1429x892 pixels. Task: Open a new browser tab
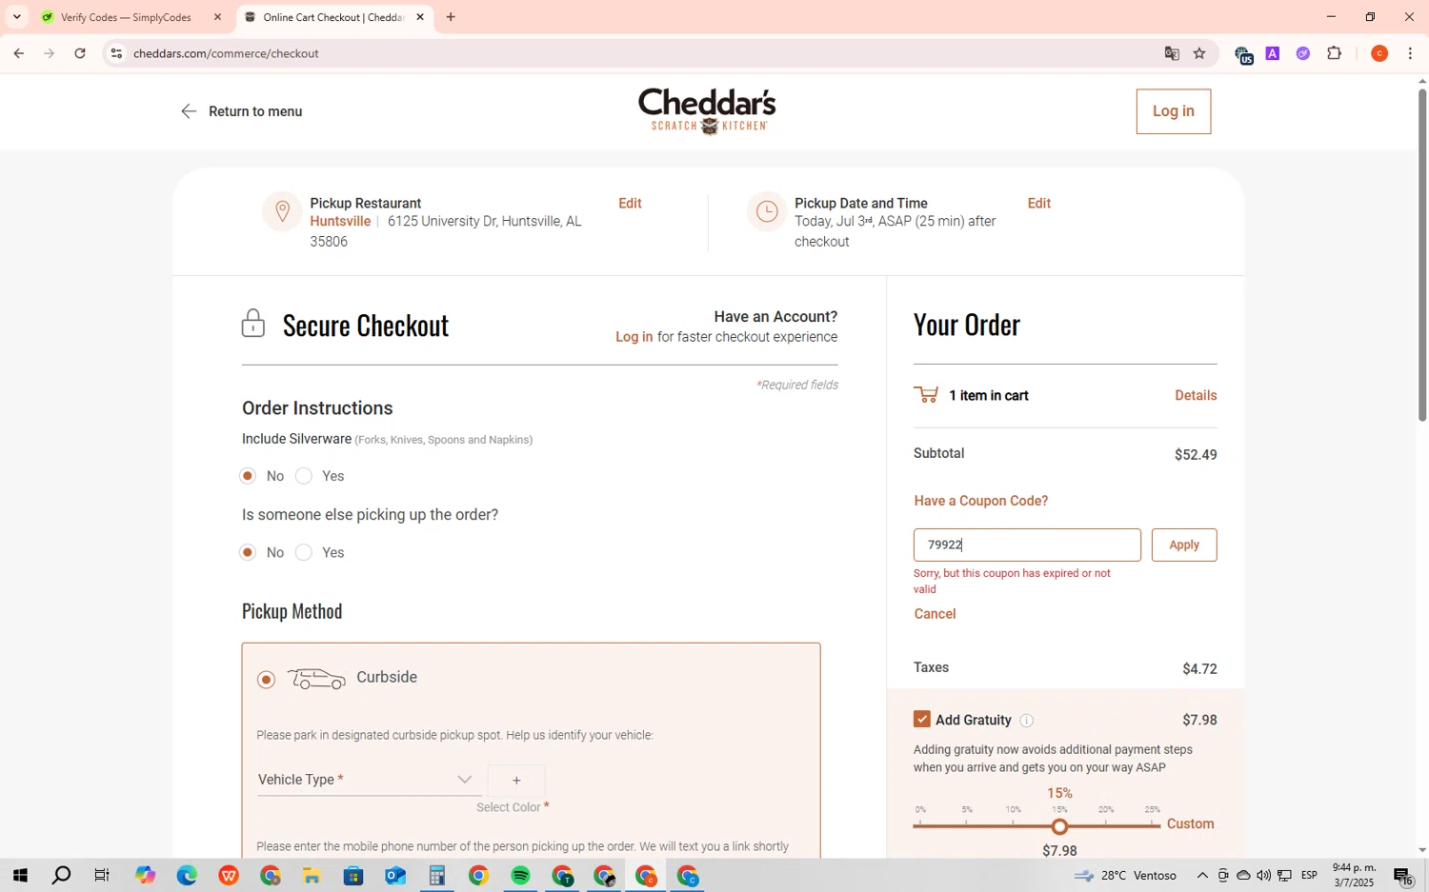(x=451, y=17)
